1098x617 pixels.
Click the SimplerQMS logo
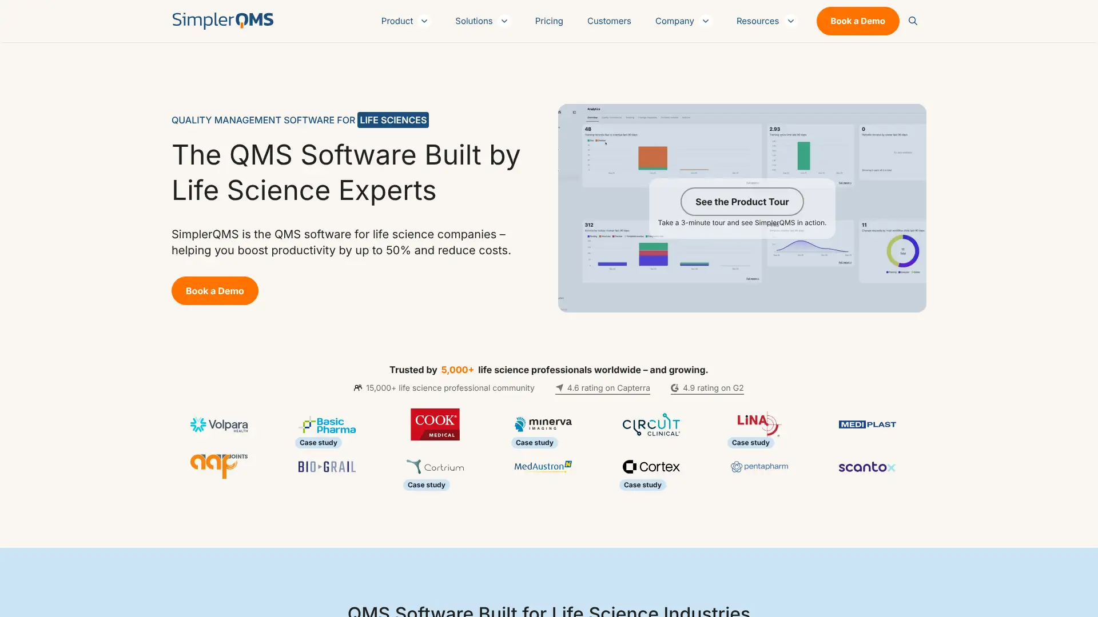click(222, 21)
